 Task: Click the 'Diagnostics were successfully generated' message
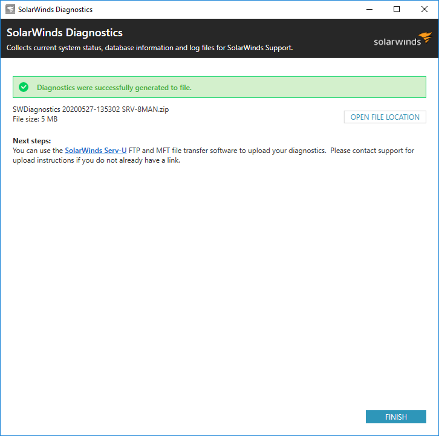coord(114,88)
